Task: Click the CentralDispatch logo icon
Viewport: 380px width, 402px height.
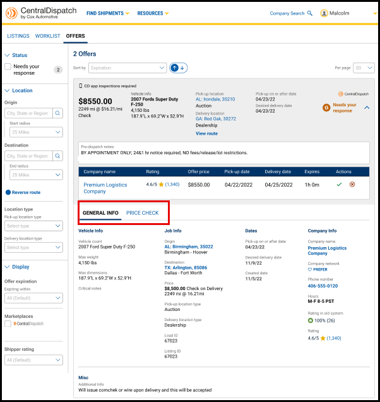Action: (11, 13)
